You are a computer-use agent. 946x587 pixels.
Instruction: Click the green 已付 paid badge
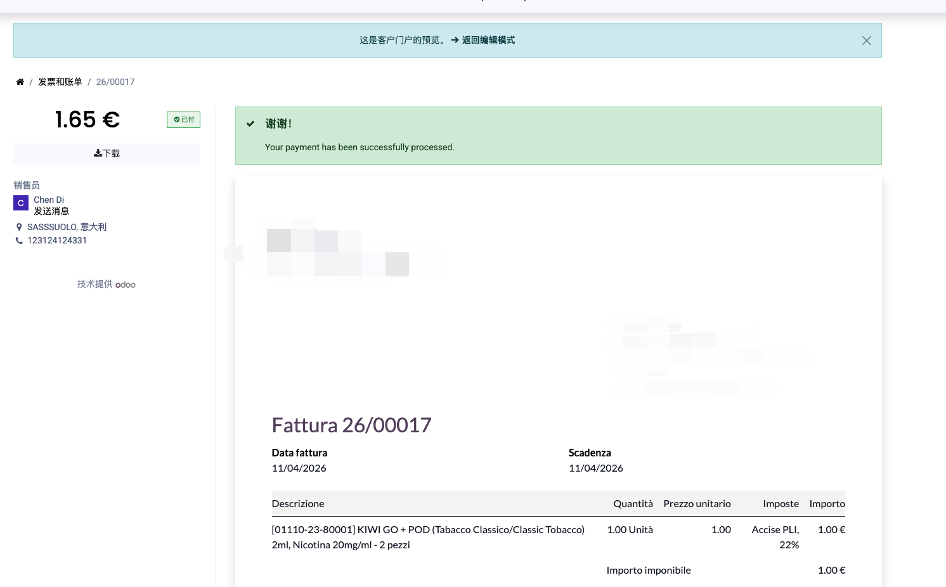click(x=183, y=120)
